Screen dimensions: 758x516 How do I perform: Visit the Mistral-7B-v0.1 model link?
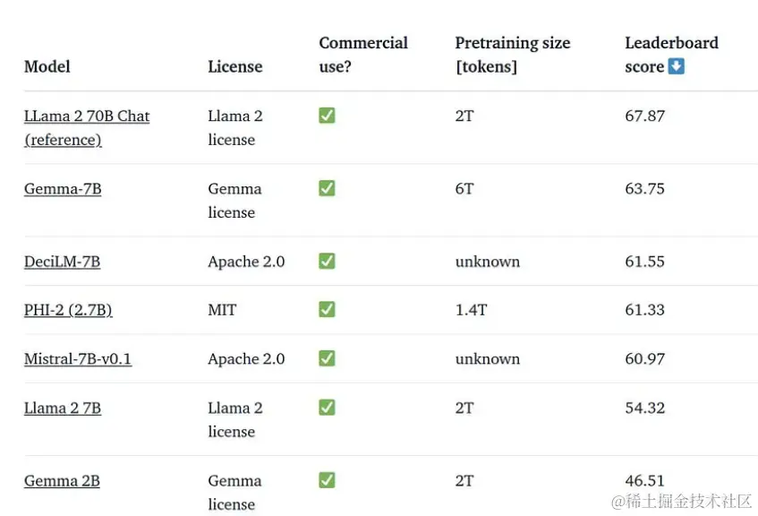click(x=78, y=359)
